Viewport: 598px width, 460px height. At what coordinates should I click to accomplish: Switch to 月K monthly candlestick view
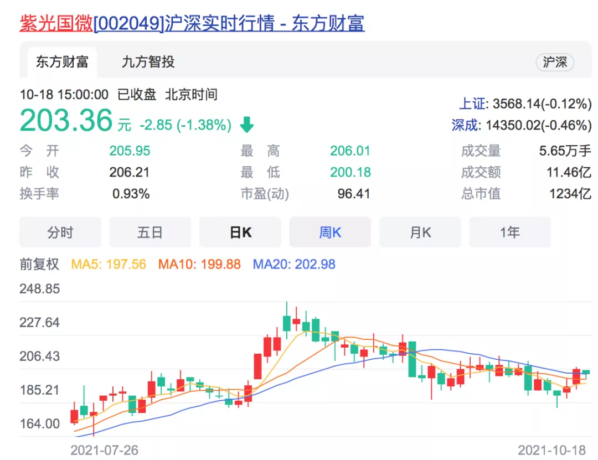(x=420, y=232)
